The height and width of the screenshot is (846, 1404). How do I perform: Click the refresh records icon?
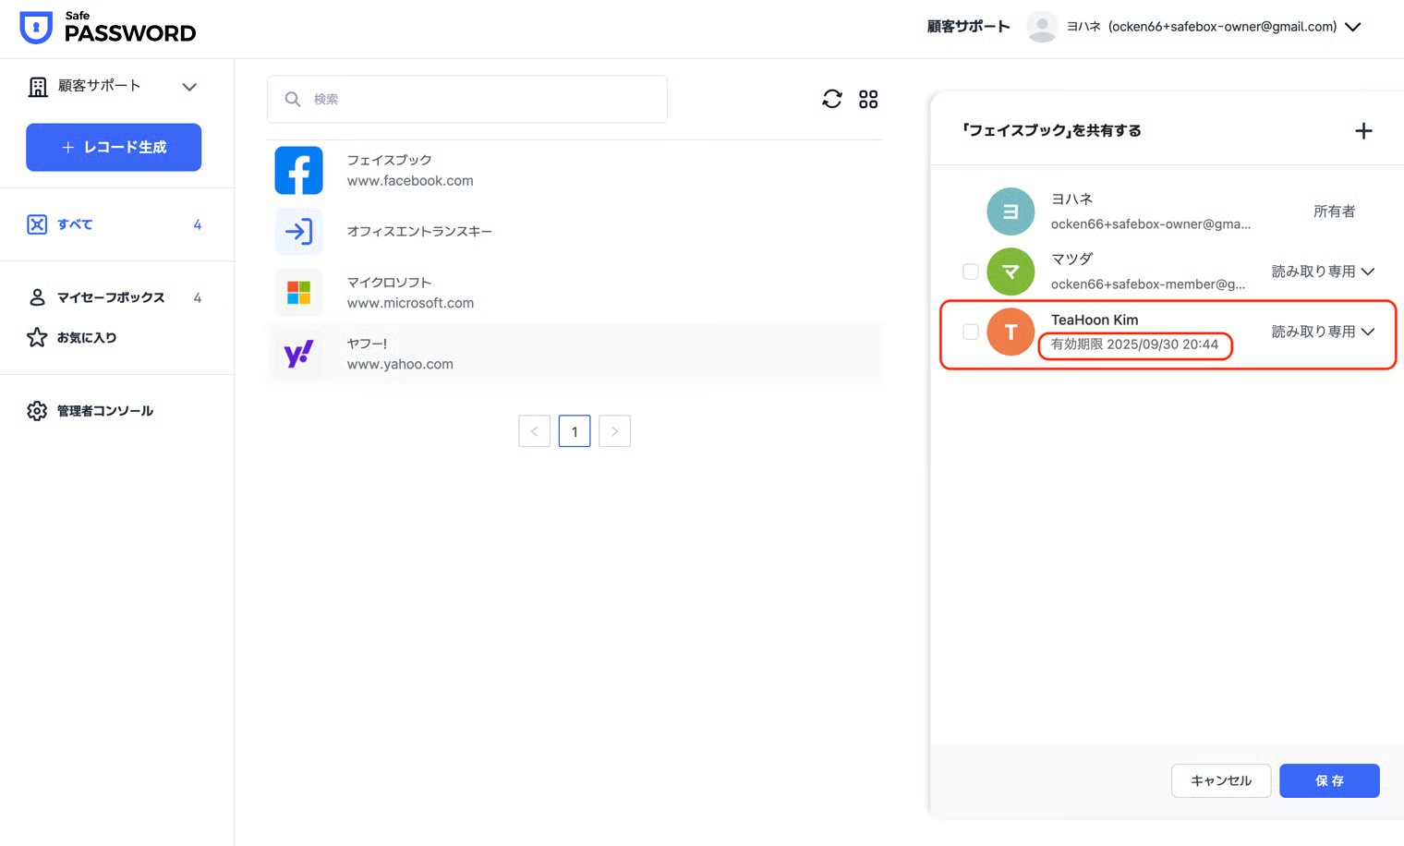[x=831, y=99]
